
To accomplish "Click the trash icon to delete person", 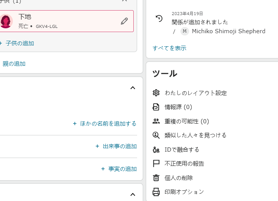I will [156, 178].
